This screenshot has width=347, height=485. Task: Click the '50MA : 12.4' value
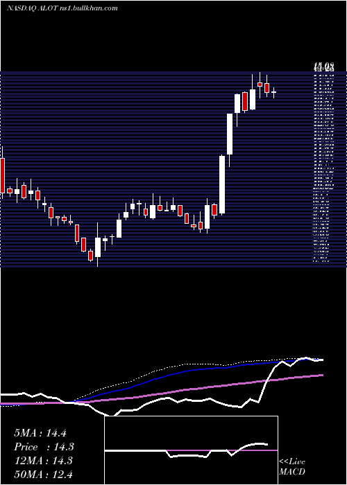[x=43, y=474]
